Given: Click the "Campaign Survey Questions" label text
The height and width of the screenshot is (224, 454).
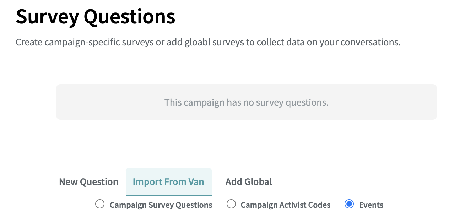Looking at the screenshot, I should pyautogui.click(x=161, y=205).
